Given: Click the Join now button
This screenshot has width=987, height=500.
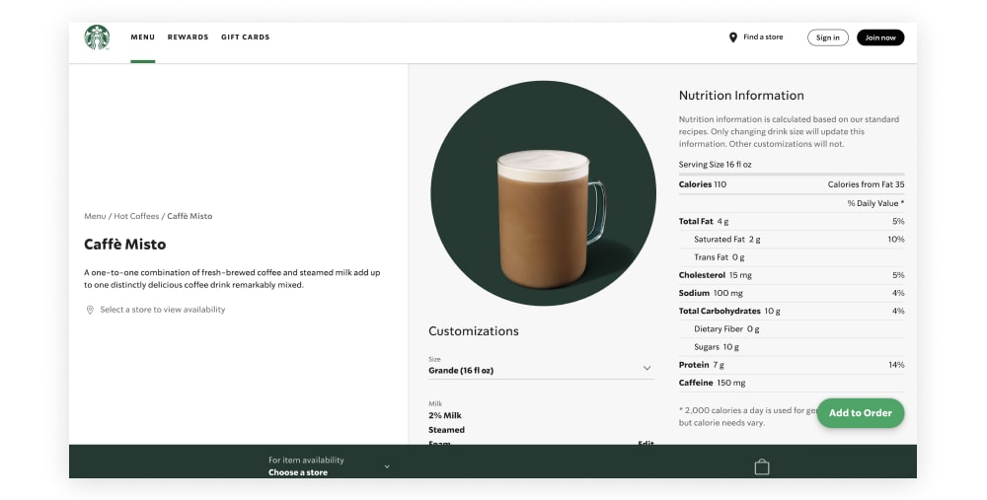Looking at the screenshot, I should (880, 37).
